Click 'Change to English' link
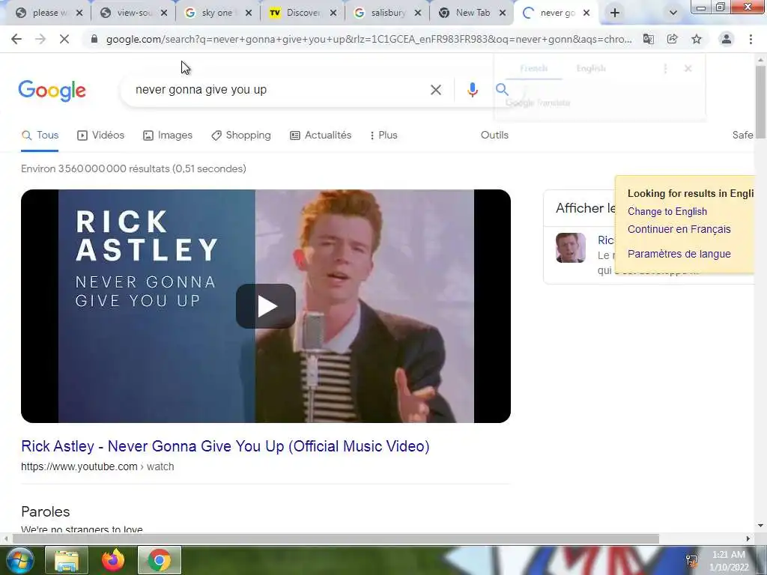The height and width of the screenshot is (575, 767). [667, 212]
